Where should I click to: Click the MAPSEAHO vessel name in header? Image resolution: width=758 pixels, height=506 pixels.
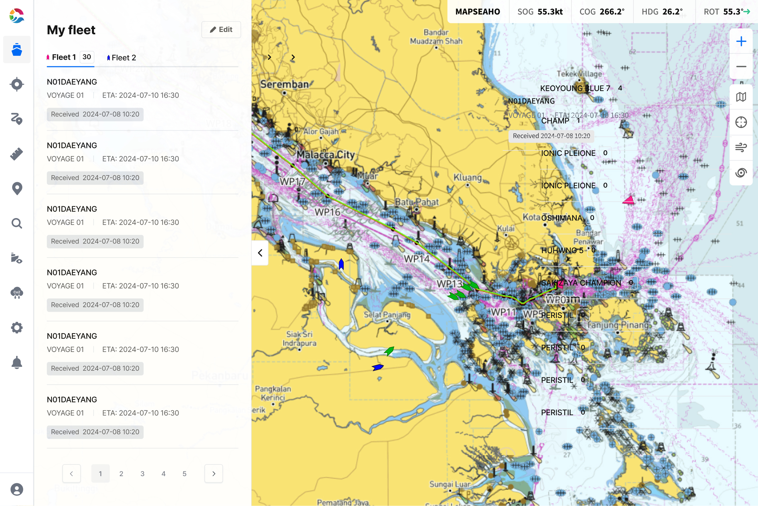tap(478, 12)
